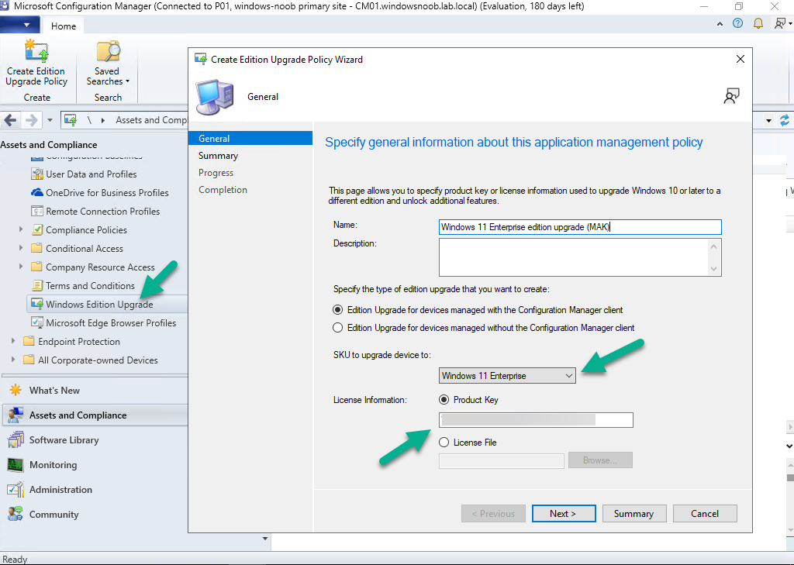Expand the All Corporate-owned Devices node
Screen dimensions: 794x565
pos(13,360)
